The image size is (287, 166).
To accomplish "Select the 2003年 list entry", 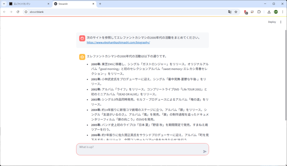I will tap(150, 102).
